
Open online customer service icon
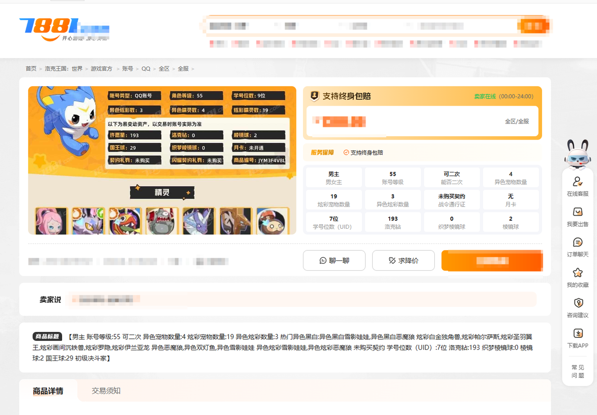pos(577,182)
